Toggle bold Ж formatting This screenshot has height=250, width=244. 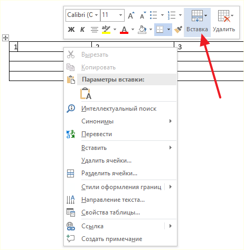click(71, 30)
